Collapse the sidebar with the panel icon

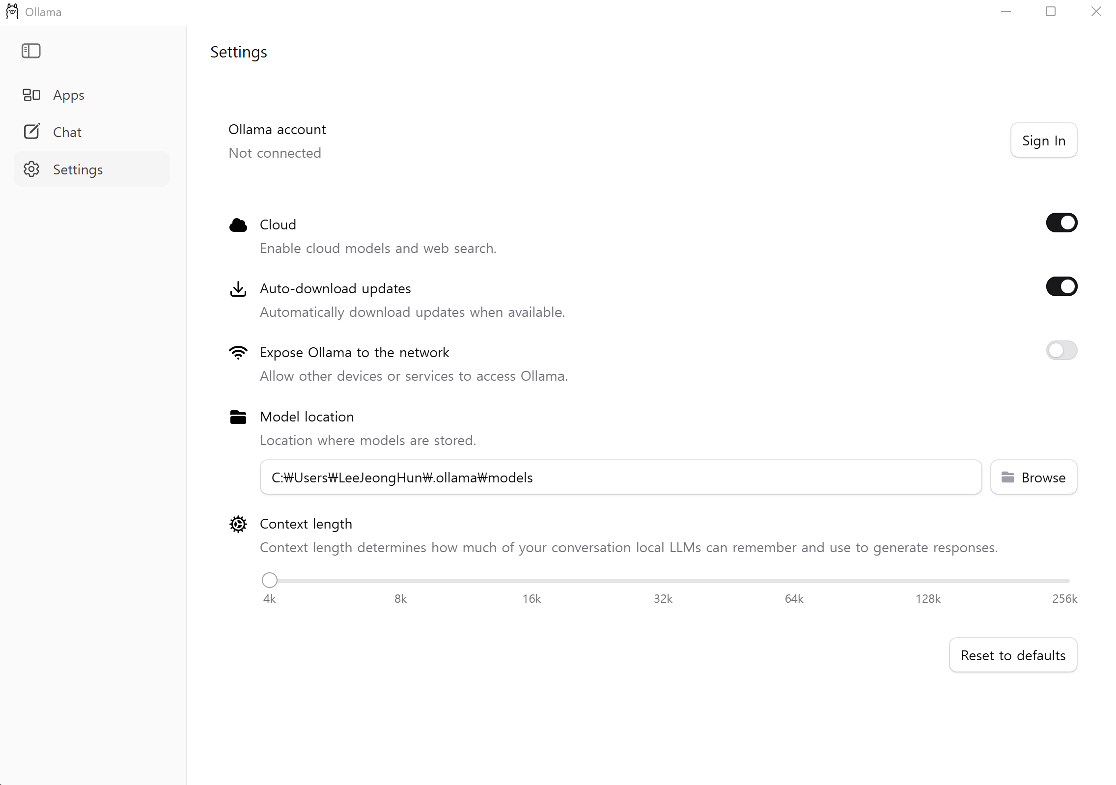click(x=31, y=51)
